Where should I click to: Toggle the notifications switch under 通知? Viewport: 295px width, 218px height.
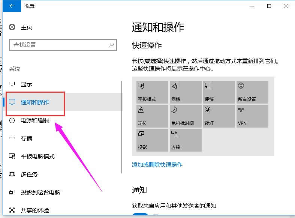(x=140, y=215)
